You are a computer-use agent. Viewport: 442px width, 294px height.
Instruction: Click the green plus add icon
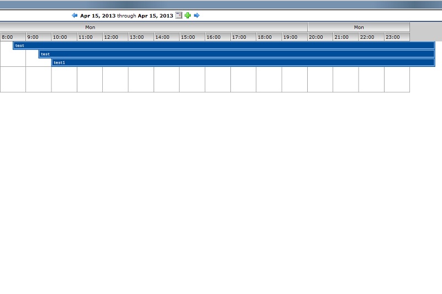coord(187,15)
